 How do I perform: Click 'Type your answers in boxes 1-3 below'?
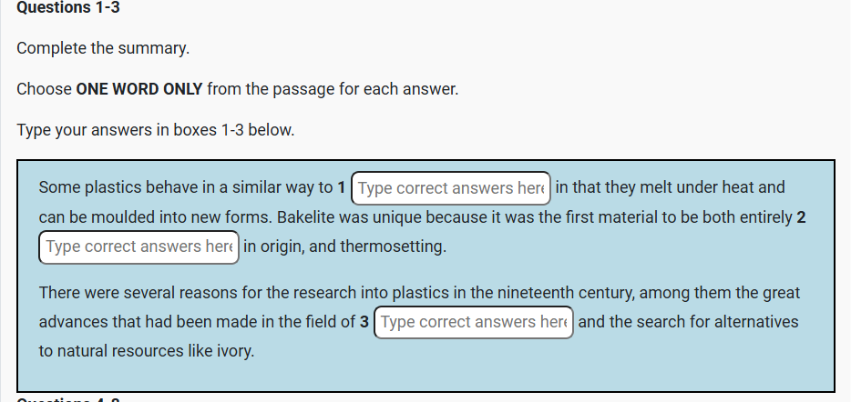coord(155,130)
